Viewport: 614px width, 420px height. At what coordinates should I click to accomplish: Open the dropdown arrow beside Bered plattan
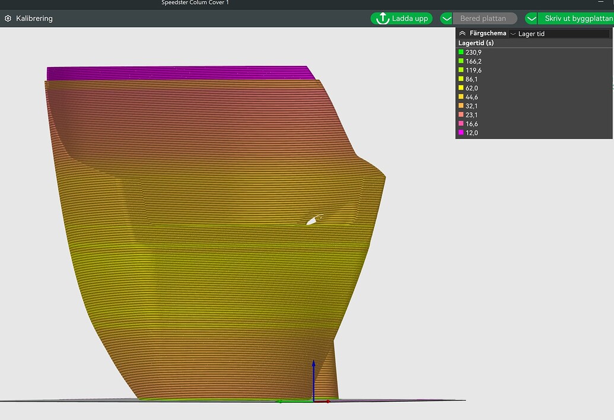point(446,18)
